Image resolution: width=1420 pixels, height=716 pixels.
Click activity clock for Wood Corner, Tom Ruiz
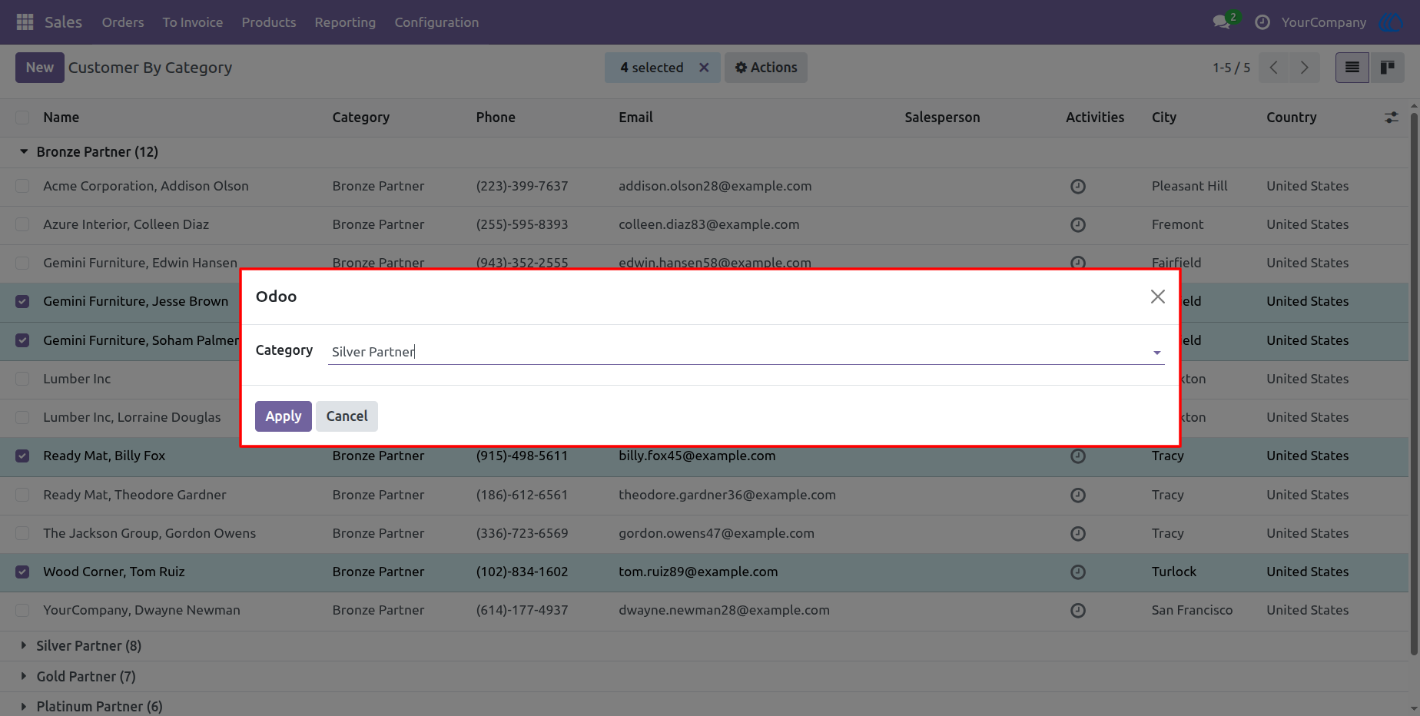click(1078, 572)
